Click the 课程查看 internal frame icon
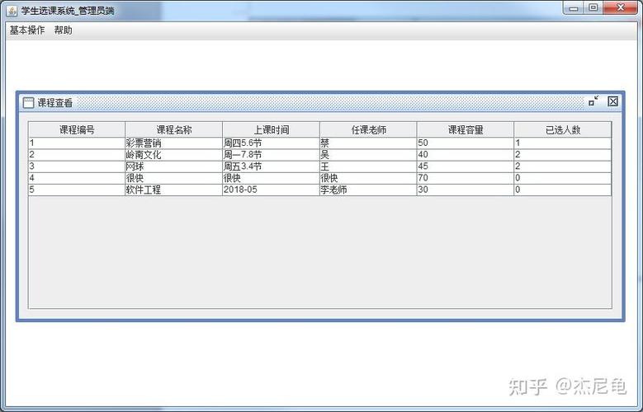The height and width of the screenshot is (412, 643). pos(28,102)
